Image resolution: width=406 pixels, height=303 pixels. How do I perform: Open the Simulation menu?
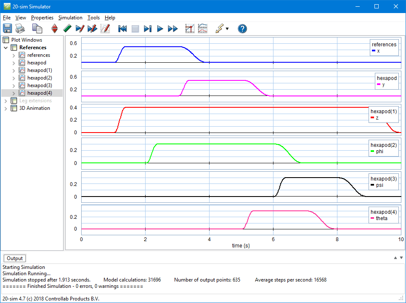coord(70,18)
